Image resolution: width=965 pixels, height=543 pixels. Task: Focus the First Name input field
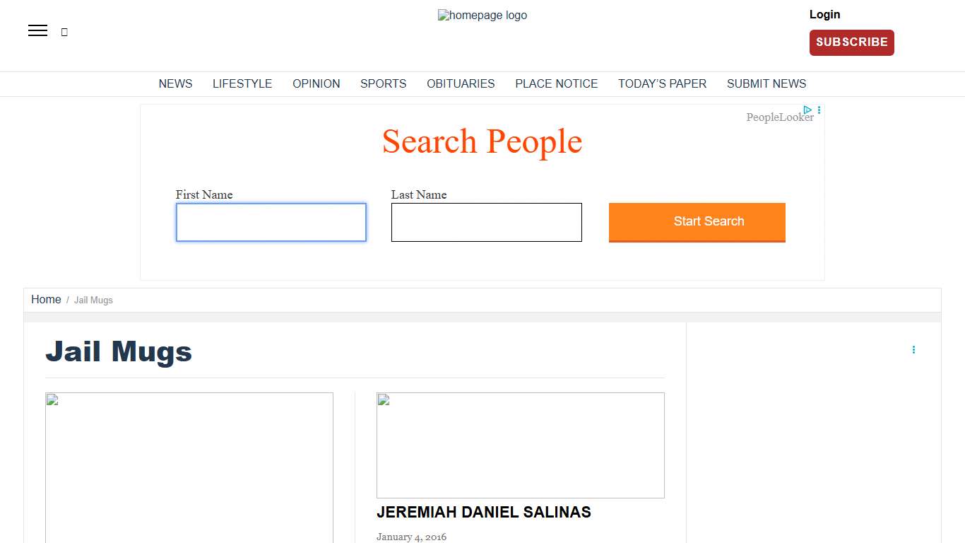(x=271, y=222)
